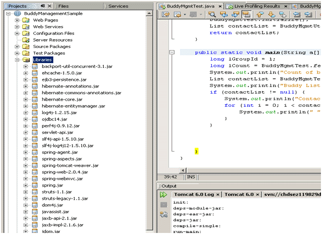Select struts-legacy-1.1.jar
This screenshot has height=234, width=322.
click(x=65, y=199)
